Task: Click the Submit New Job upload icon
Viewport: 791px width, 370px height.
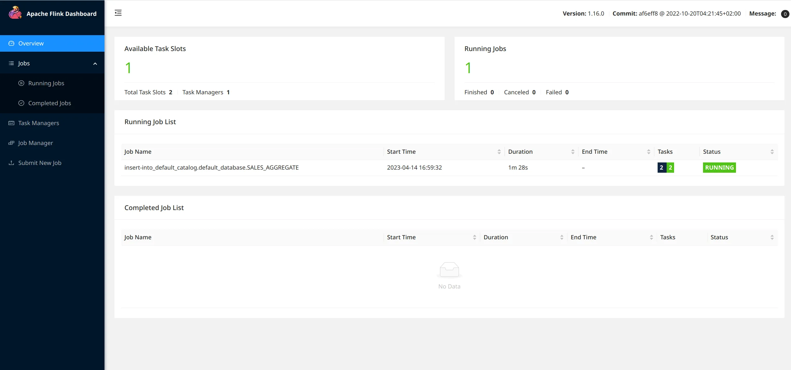Action: point(12,163)
